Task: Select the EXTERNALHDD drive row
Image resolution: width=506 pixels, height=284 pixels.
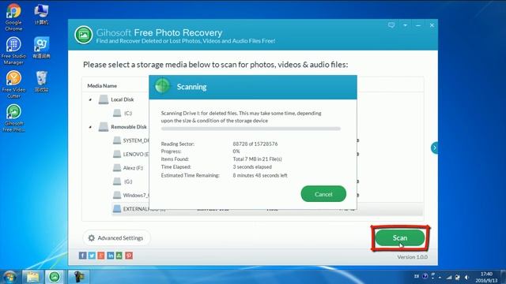Action: tap(267, 209)
